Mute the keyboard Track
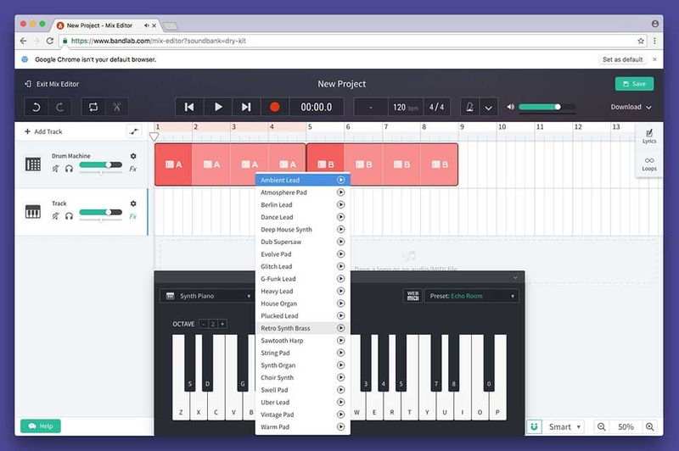Image resolution: width=679 pixels, height=451 pixels. (x=55, y=216)
